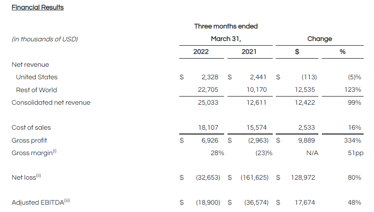Select the United States row label
The image size is (374, 212).
(x=37, y=77)
